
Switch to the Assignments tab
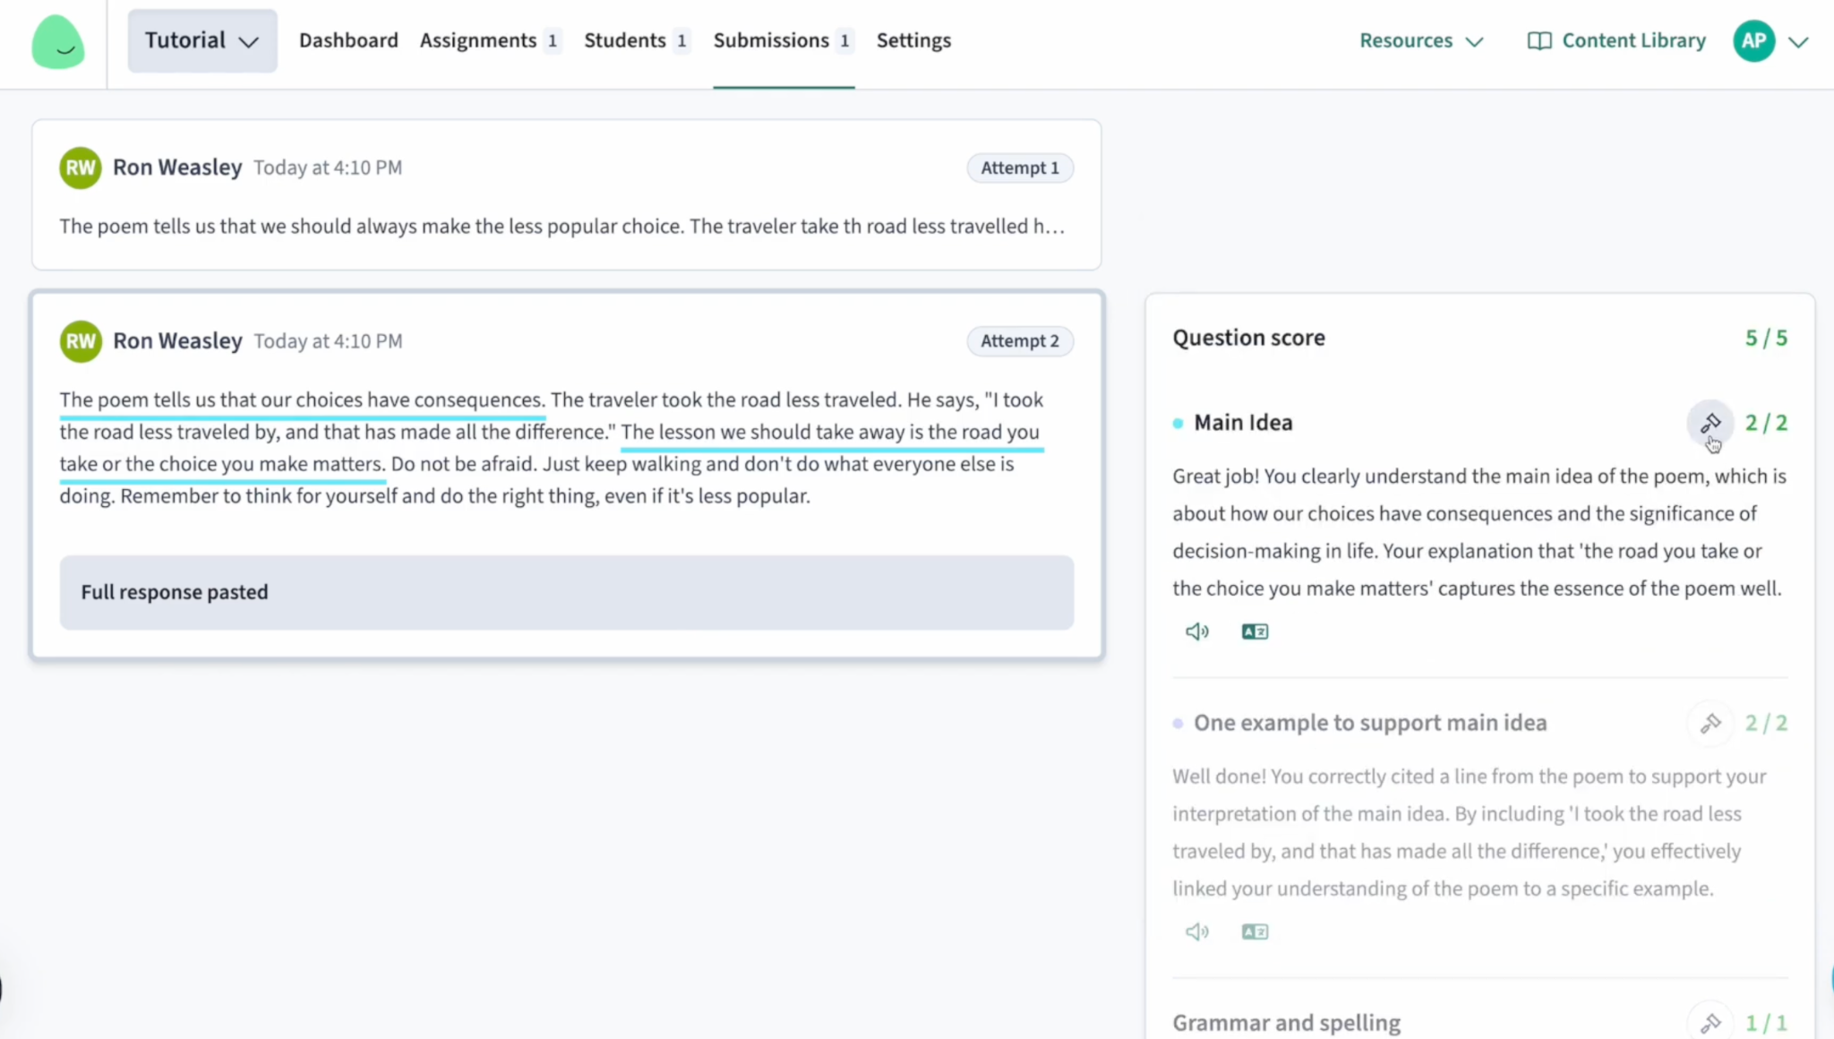[x=490, y=40]
